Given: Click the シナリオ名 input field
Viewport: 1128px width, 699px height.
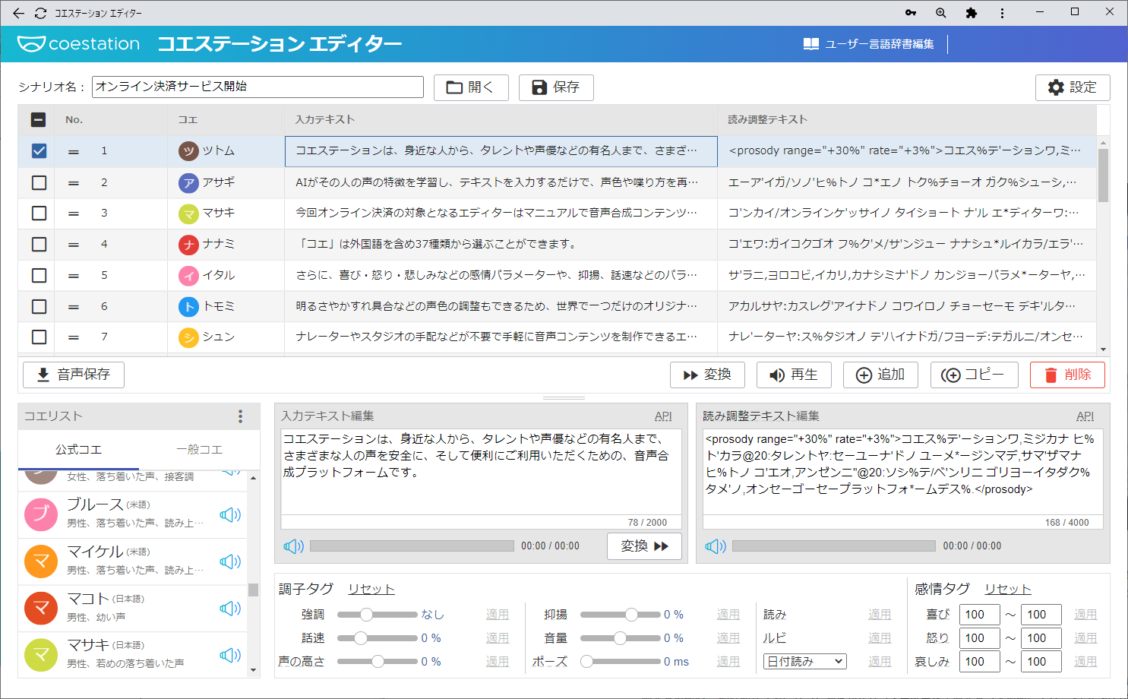Looking at the screenshot, I should [258, 87].
